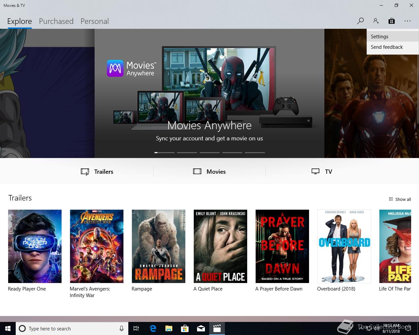
Task: Launch Microsoft Edge from taskbar
Action: point(153,328)
